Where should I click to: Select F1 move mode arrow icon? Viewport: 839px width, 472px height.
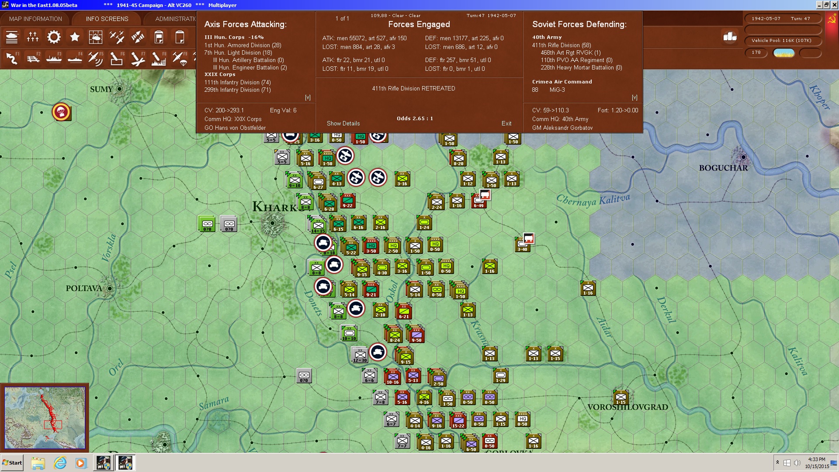click(x=12, y=58)
